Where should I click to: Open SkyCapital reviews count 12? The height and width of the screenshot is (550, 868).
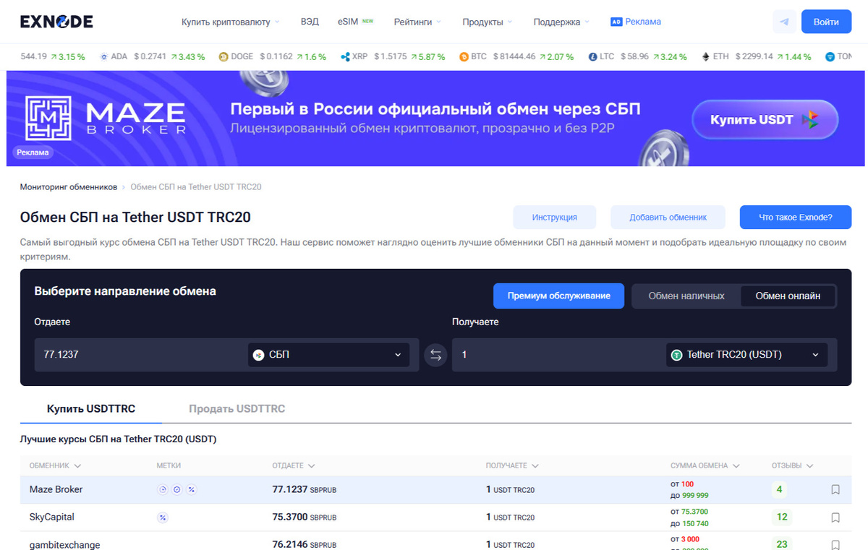pos(782,517)
